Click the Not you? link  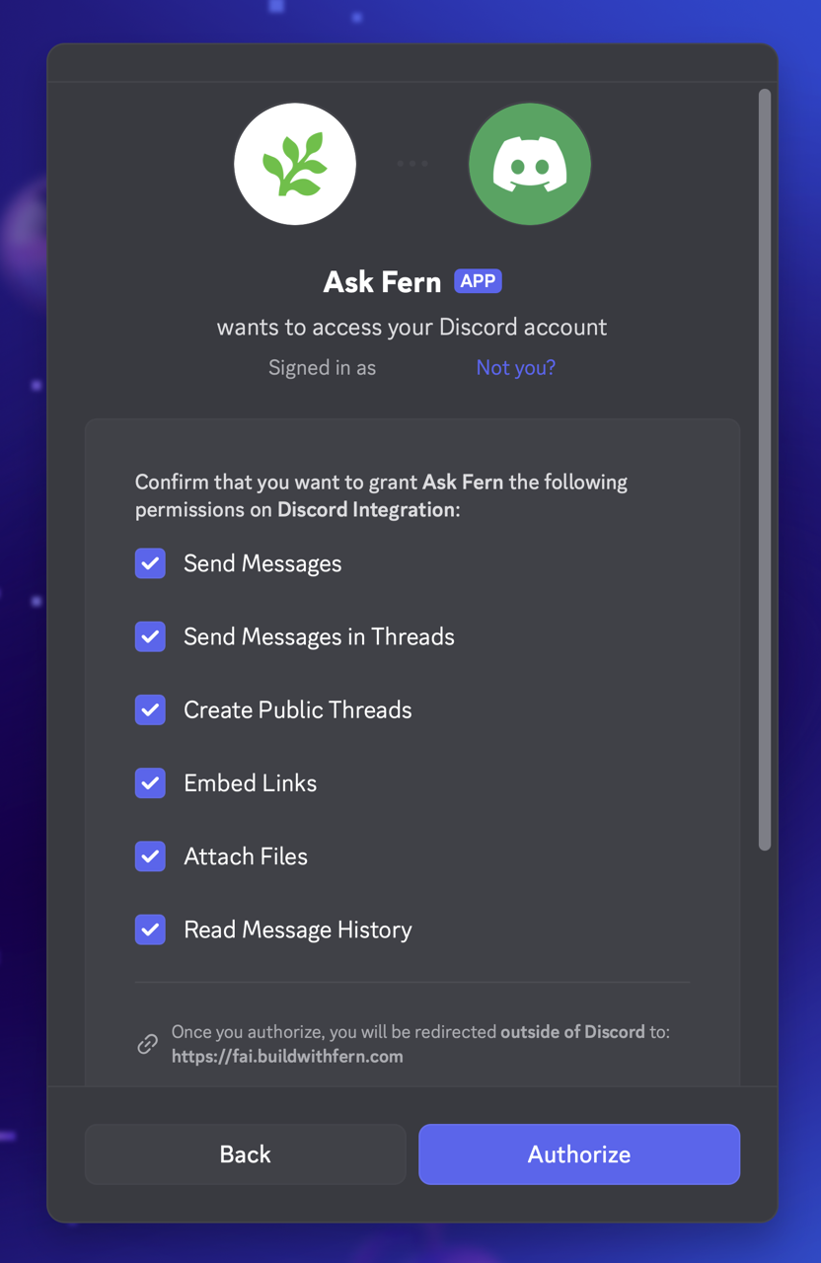(515, 367)
